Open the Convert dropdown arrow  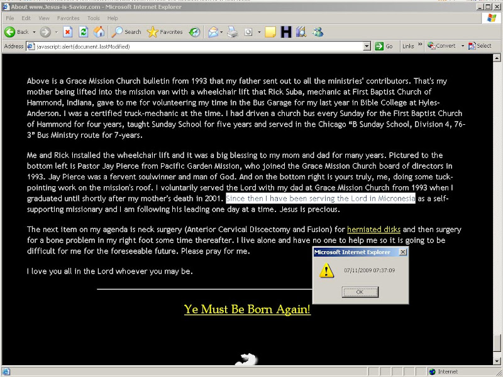pyautogui.click(x=463, y=46)
